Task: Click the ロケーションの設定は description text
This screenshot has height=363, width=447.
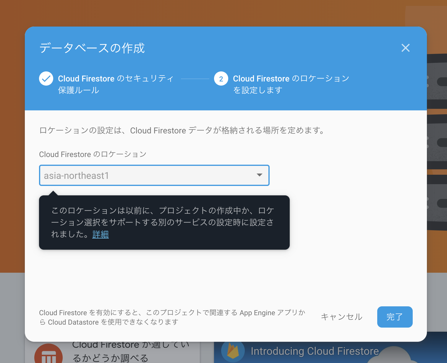Action: [182, 130]
